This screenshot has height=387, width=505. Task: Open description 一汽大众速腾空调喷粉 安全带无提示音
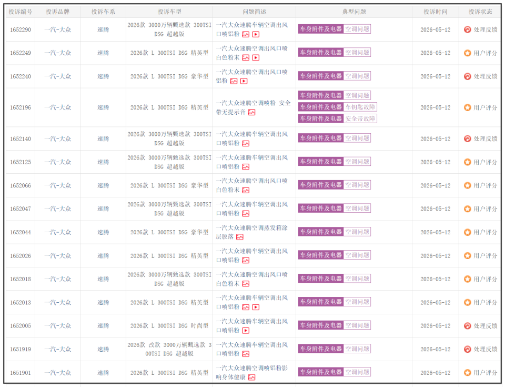pyautogui.click(x=253, y=107)
